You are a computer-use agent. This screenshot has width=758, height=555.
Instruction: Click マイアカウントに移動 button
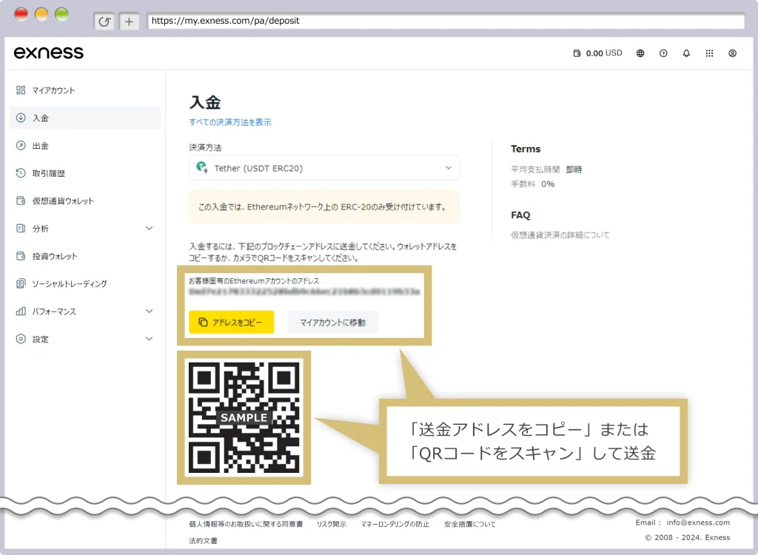coord(332,322)
